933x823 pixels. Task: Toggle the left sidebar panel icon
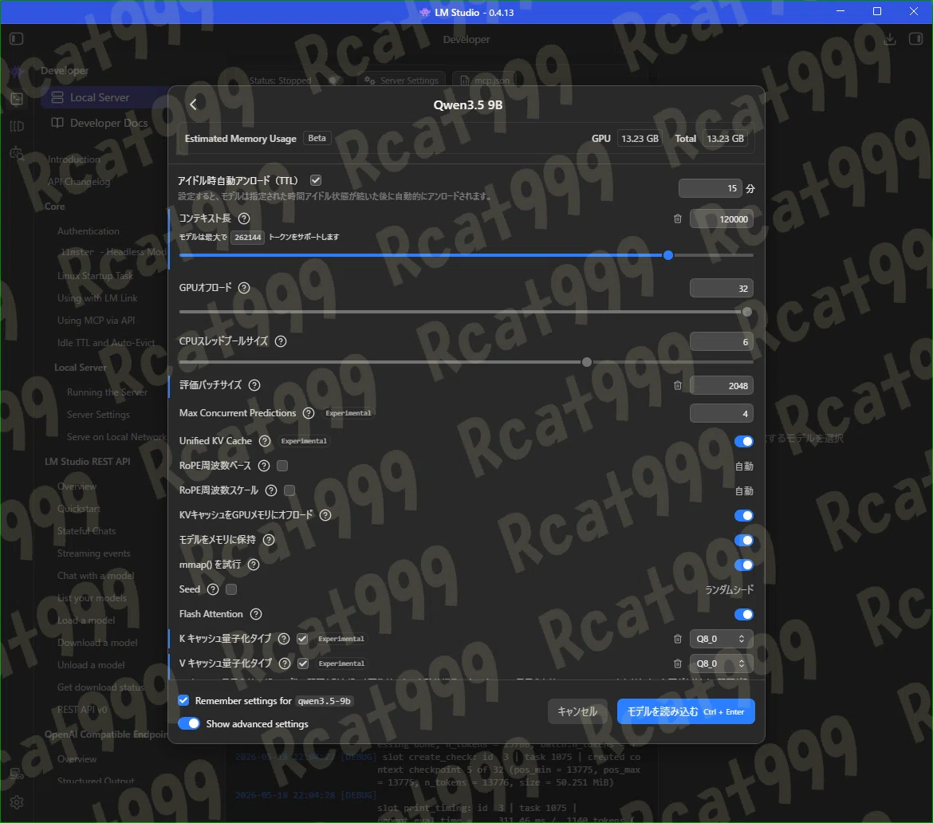click(x=17, y=39)
